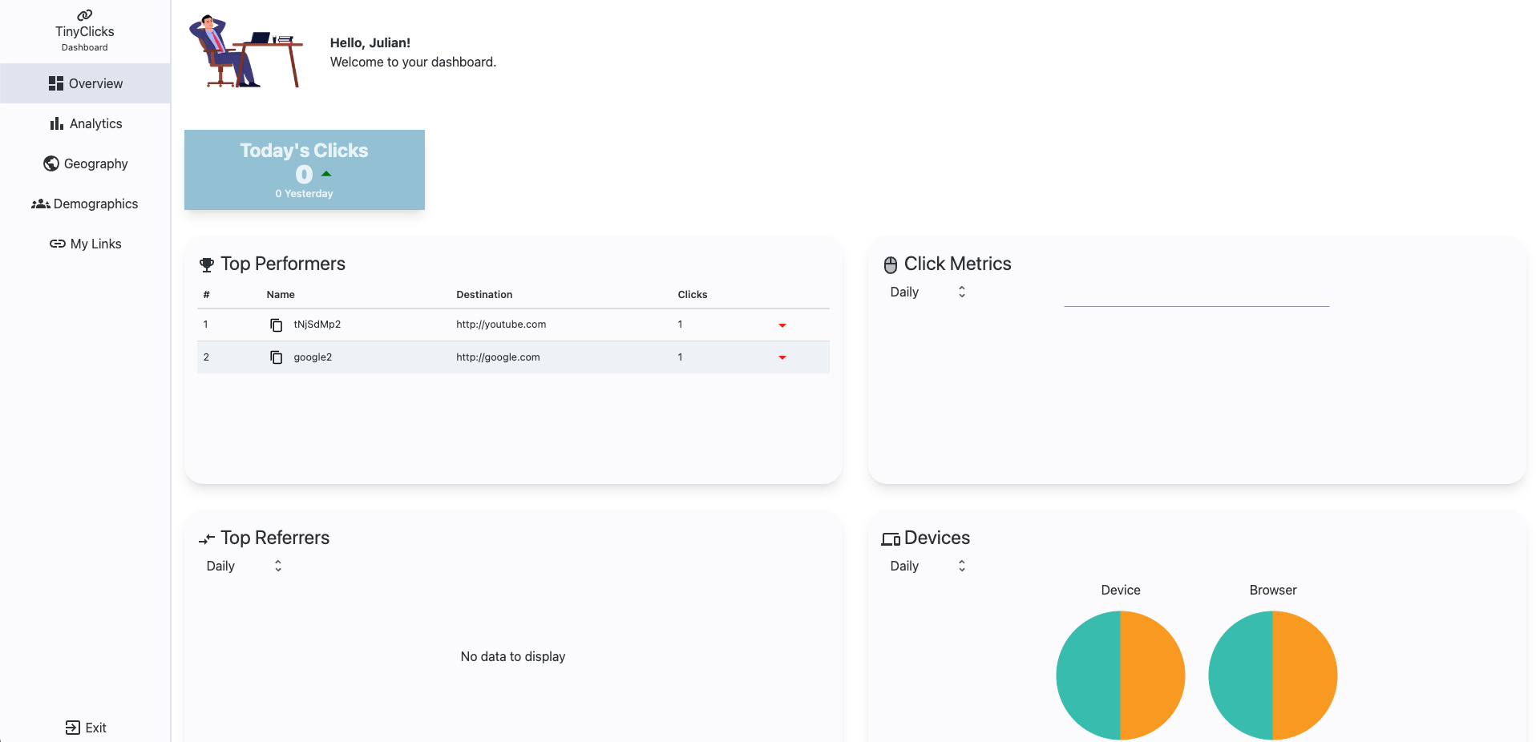Click the man at desk illustration
This screenshot has width=1536, height=742.
click(246, 51)
